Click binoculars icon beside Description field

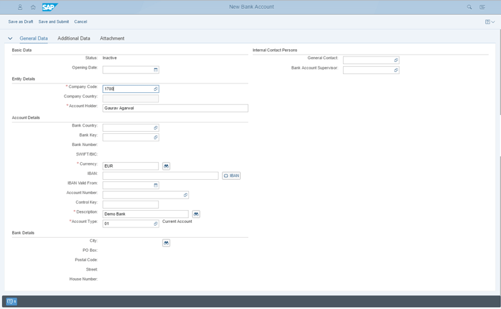196,214
